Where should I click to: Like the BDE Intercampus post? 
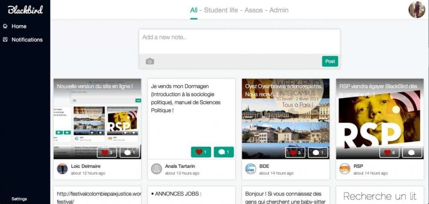tap(295, 153)
